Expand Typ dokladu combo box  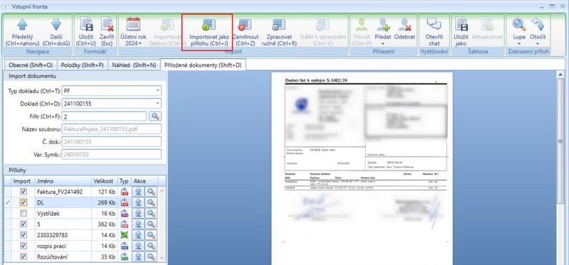157,91
